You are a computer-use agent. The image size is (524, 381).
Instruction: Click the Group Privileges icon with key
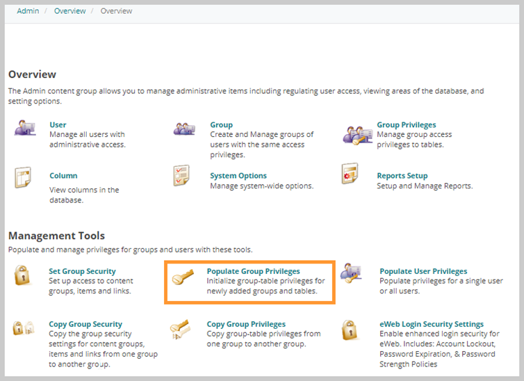tap(357, 135)
